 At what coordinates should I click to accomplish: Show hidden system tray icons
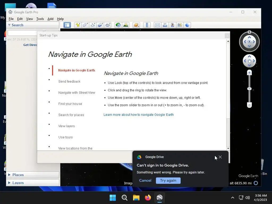[233, 198]
